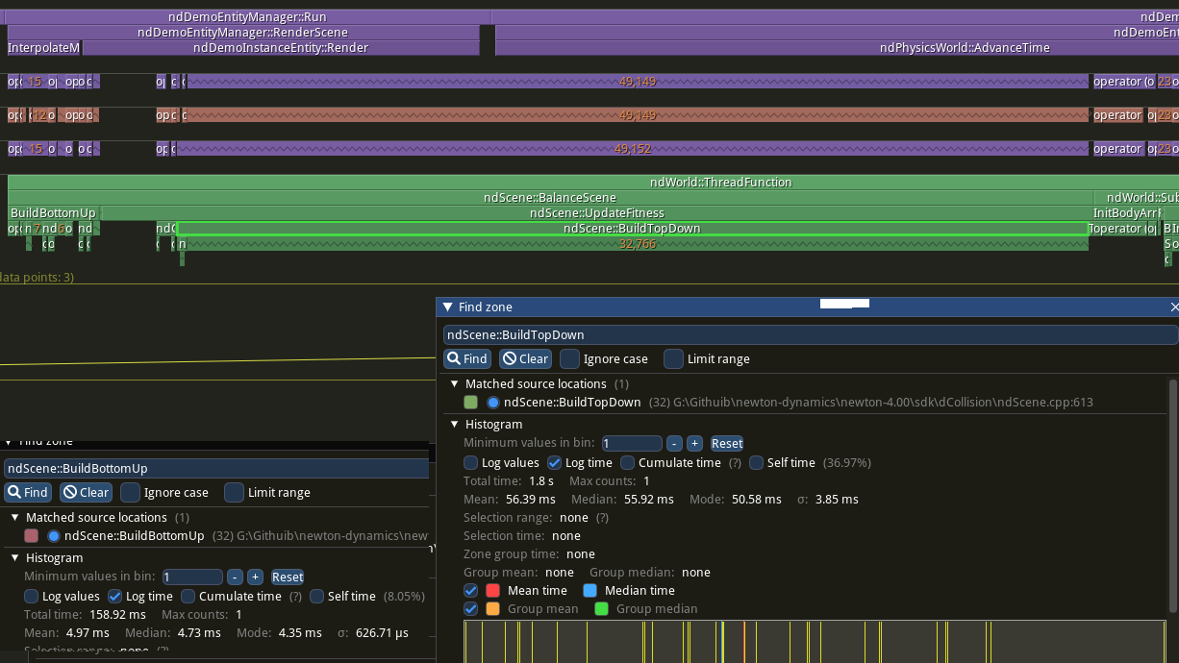This screenshot has width=1179, height=663.
Task: Reset the BuildTopDown histogram bin value
Action: [726, 443]
